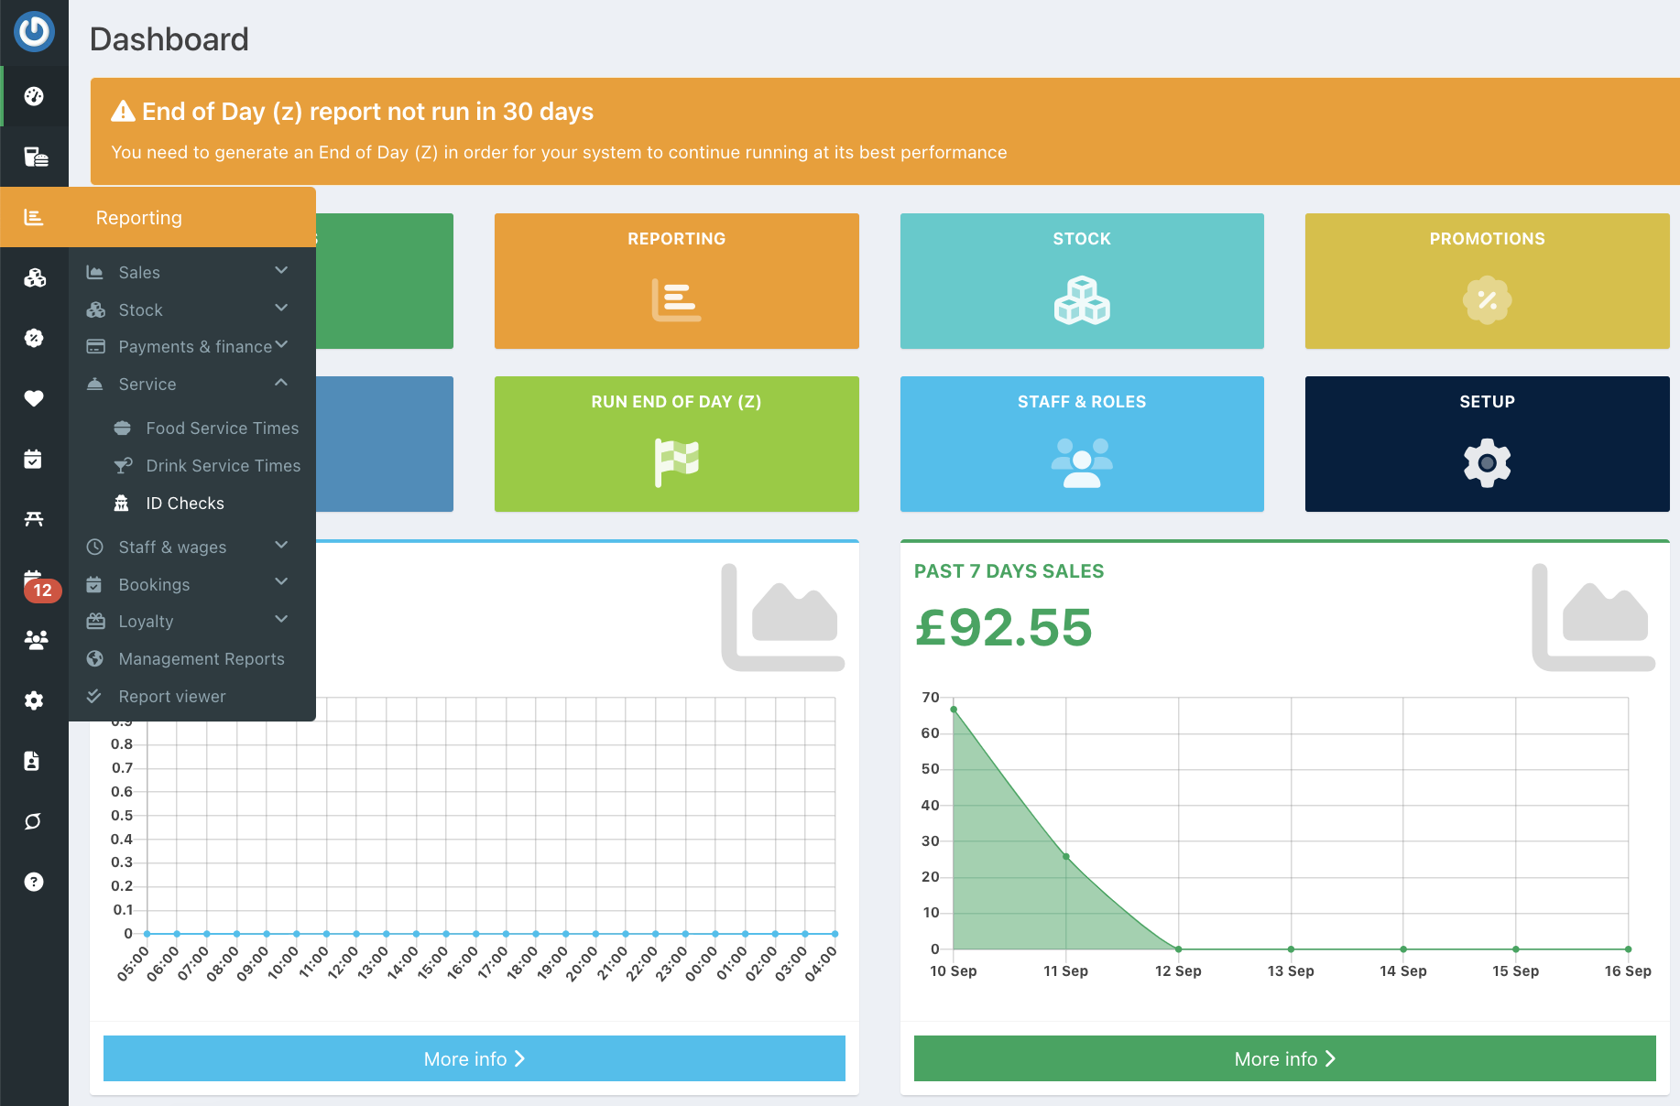This screenshot has height=1106, width=1680.
Task: Click the Bookings label in Reporting menu
Action: (154, 584)
